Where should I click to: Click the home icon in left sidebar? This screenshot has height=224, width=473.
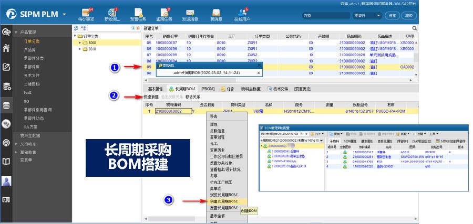point(6,48)
